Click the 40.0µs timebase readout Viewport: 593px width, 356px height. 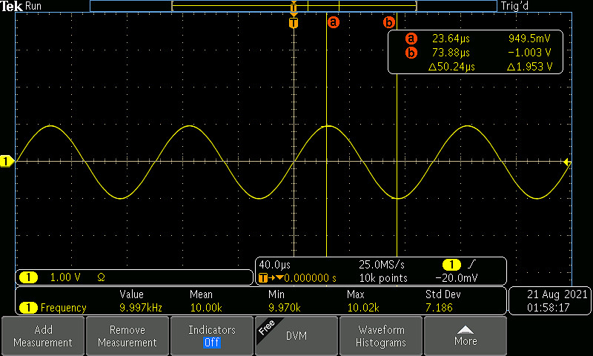[274, 265]
